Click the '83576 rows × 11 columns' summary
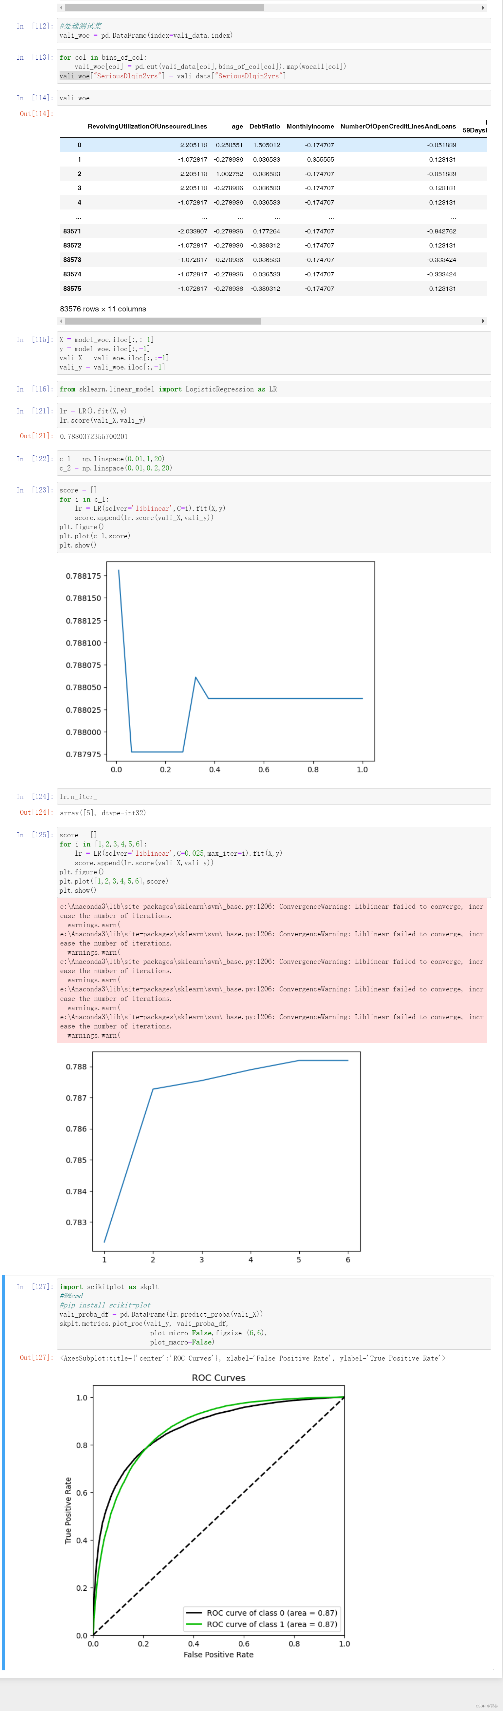 coord(103,309)
